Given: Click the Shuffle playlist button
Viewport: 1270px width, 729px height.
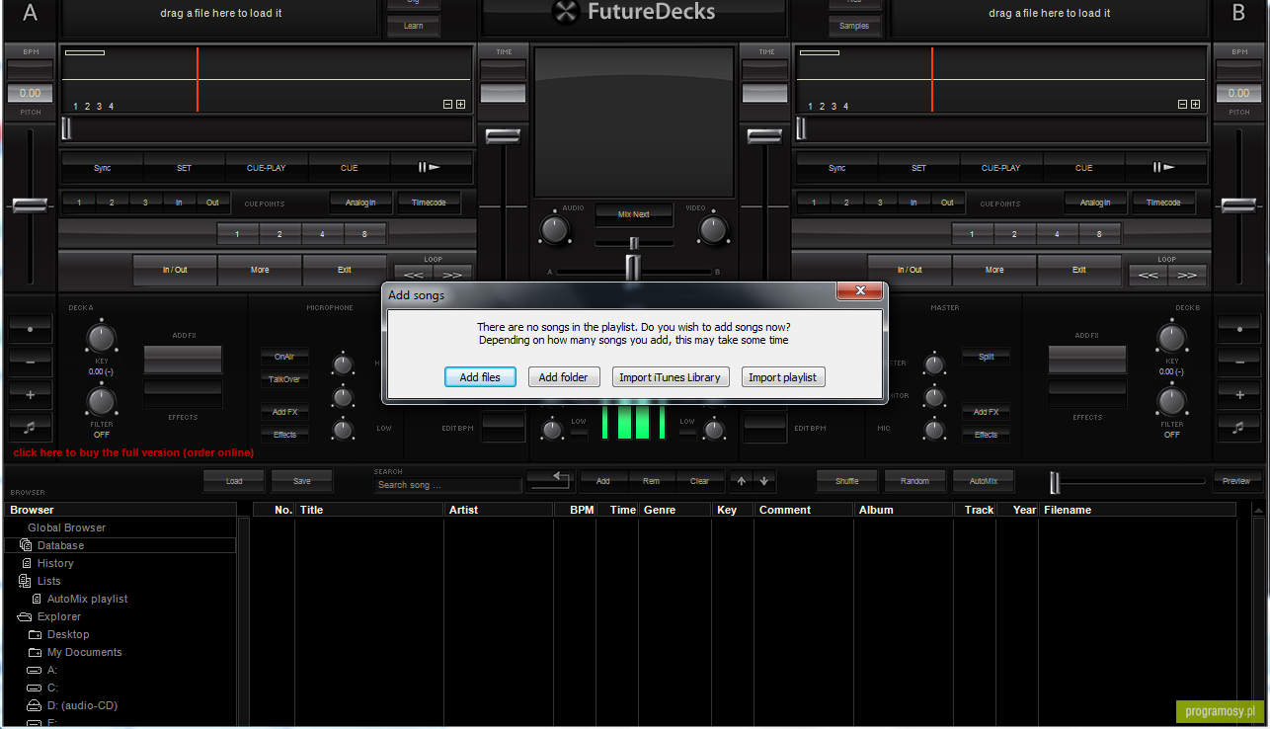Looking at the screenshot, I should pos(847,481).
